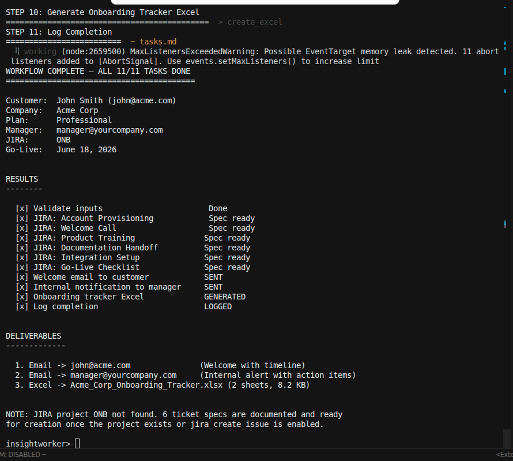This screenshot has width=513, height=461.
Task: Click 'WORKFLOW COMPLETE — ALL 11/11 TASKS DONE'
Action: click(98, 71)
